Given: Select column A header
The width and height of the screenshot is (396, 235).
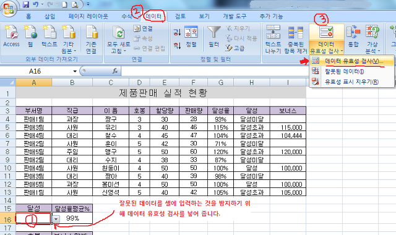Looking at the screenshot, I should (x=34, y=82).
